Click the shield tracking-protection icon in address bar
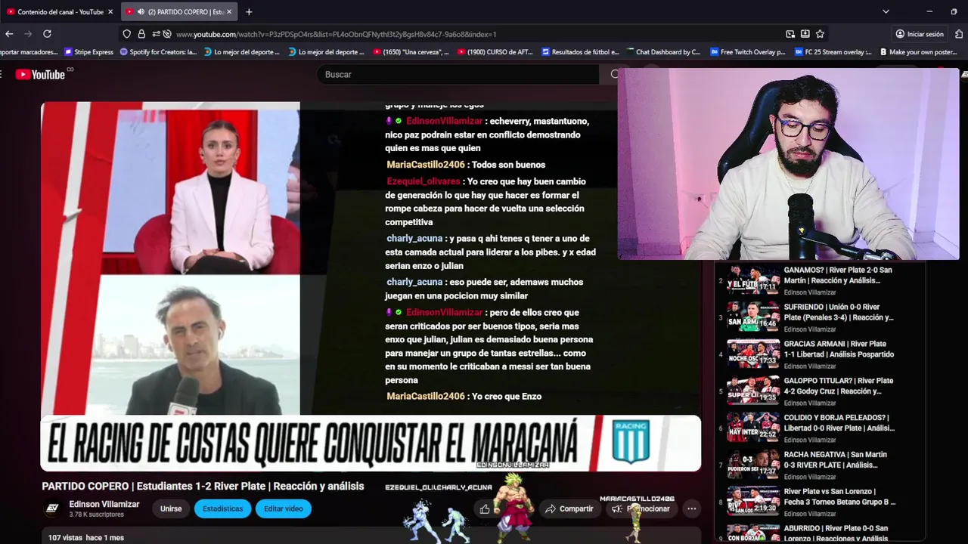This screenshot has width=968, height=544. (126, 34)
